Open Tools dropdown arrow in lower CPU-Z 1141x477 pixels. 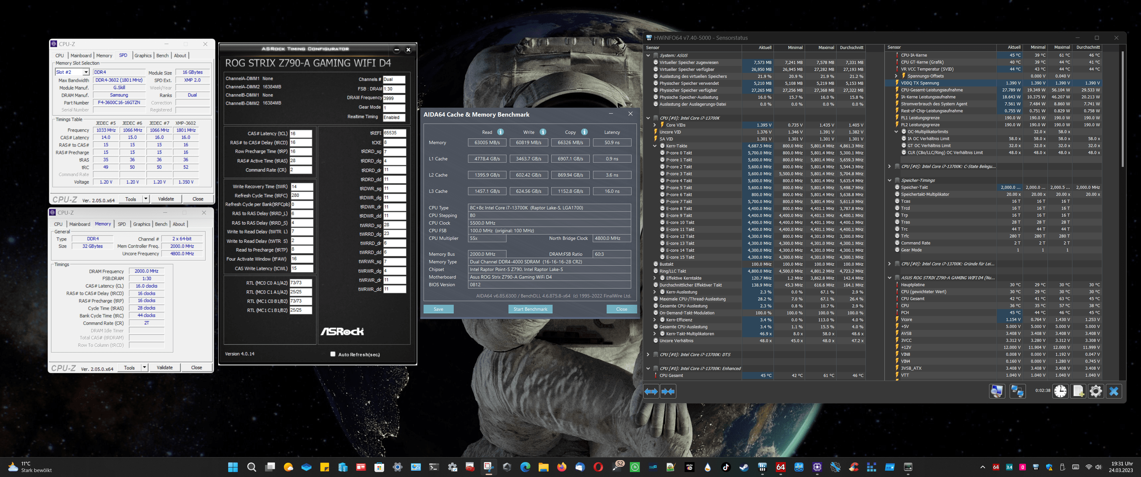tap(144, 367)
